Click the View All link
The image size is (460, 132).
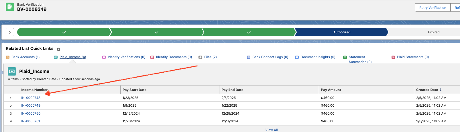272,130
